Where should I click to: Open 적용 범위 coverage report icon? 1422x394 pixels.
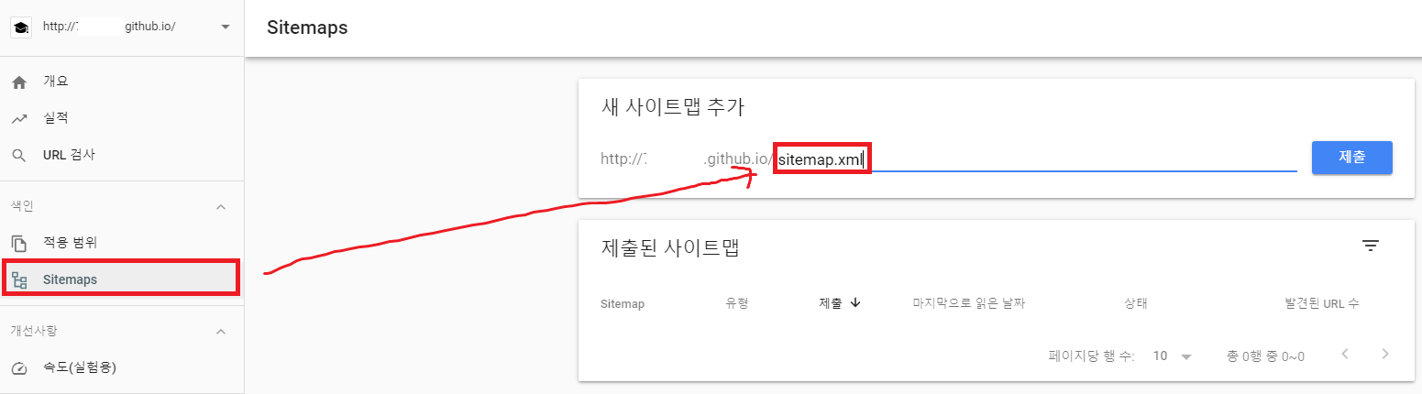pyautogui.click(x=19, y=244)
